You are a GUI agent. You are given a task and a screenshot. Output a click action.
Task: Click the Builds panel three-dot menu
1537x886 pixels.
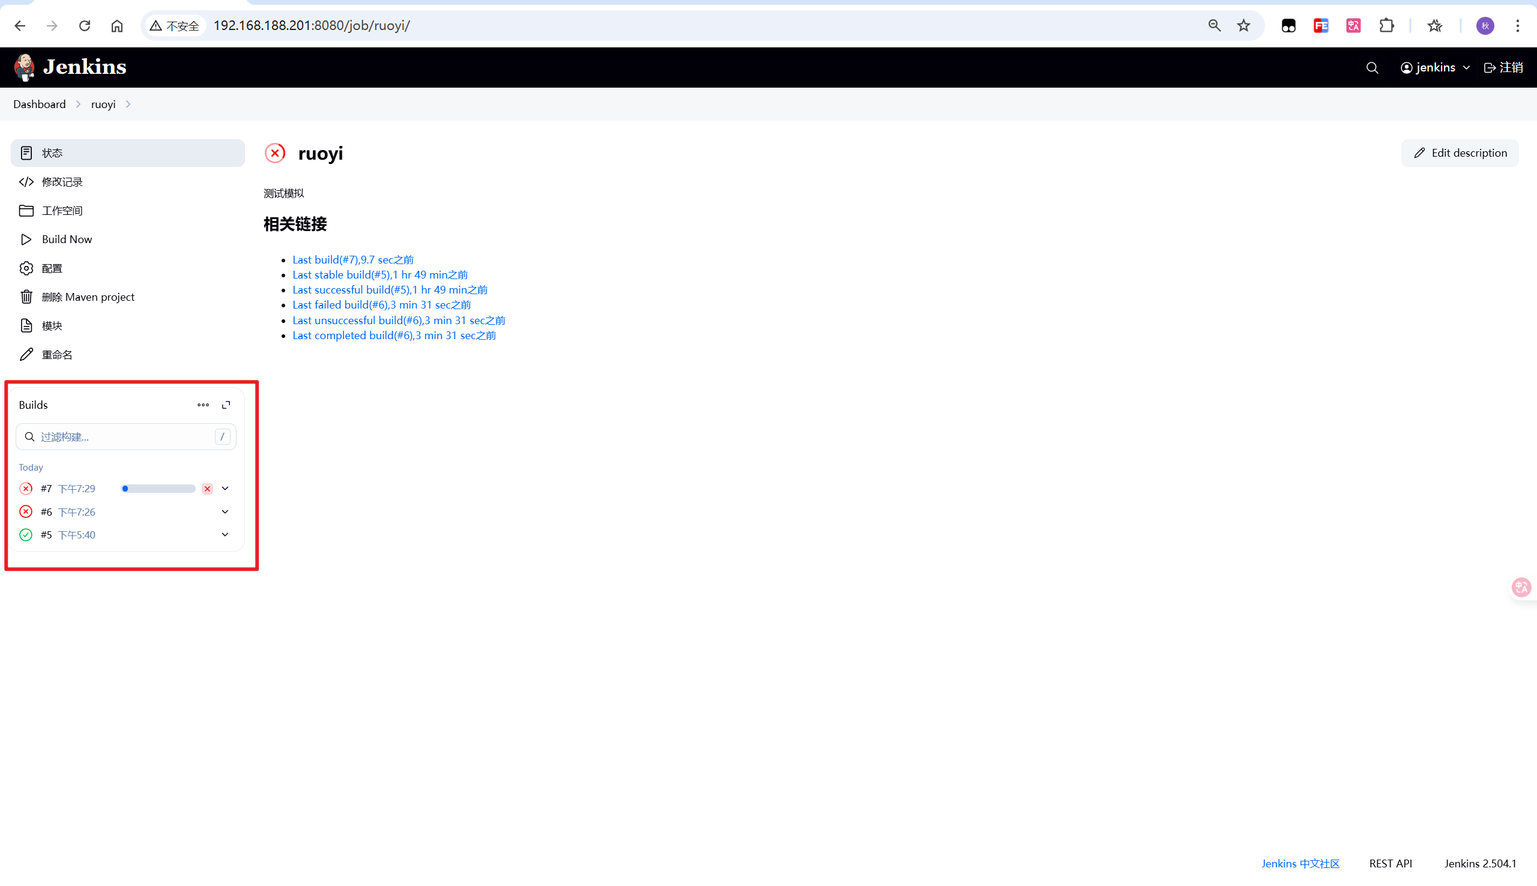[x=203, y=405]
